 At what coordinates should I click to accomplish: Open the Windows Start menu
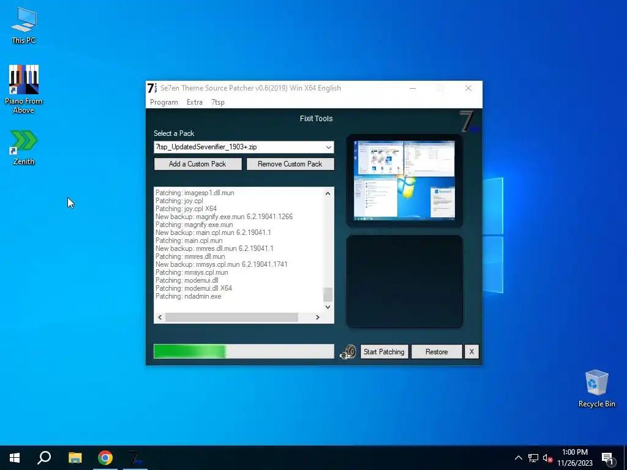(x=15, y=458)
